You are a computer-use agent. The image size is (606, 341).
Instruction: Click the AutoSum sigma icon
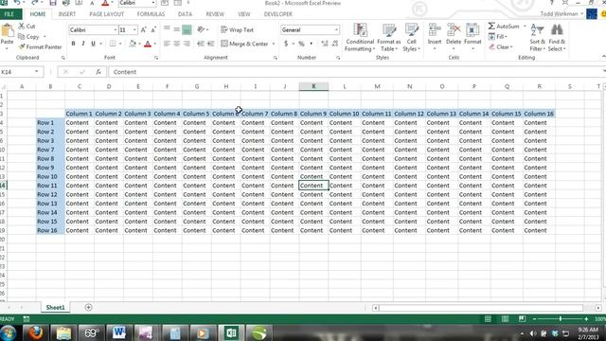(491, 26)
